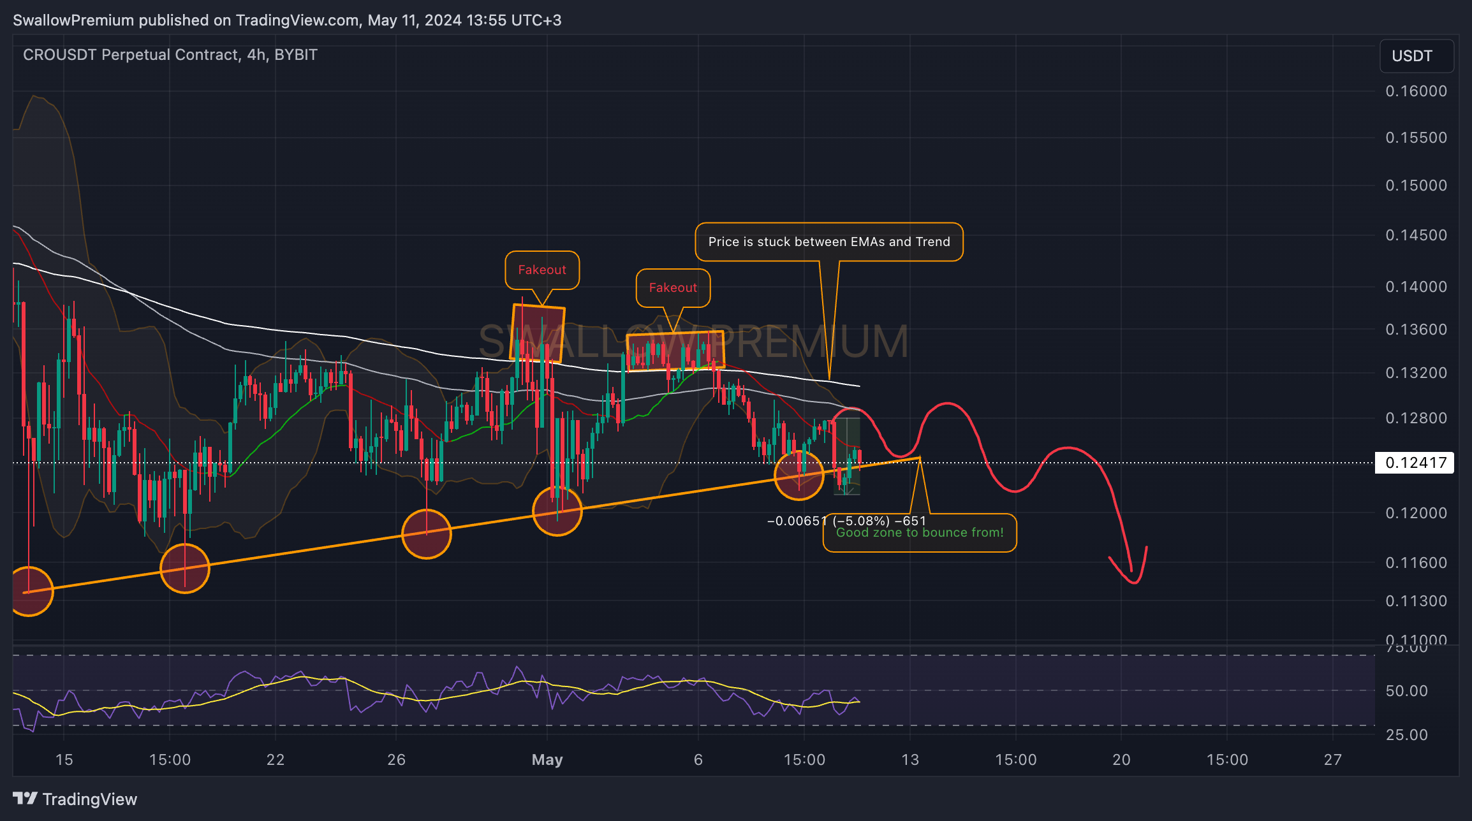Click the '13' date label on time axis

point(910,760)
